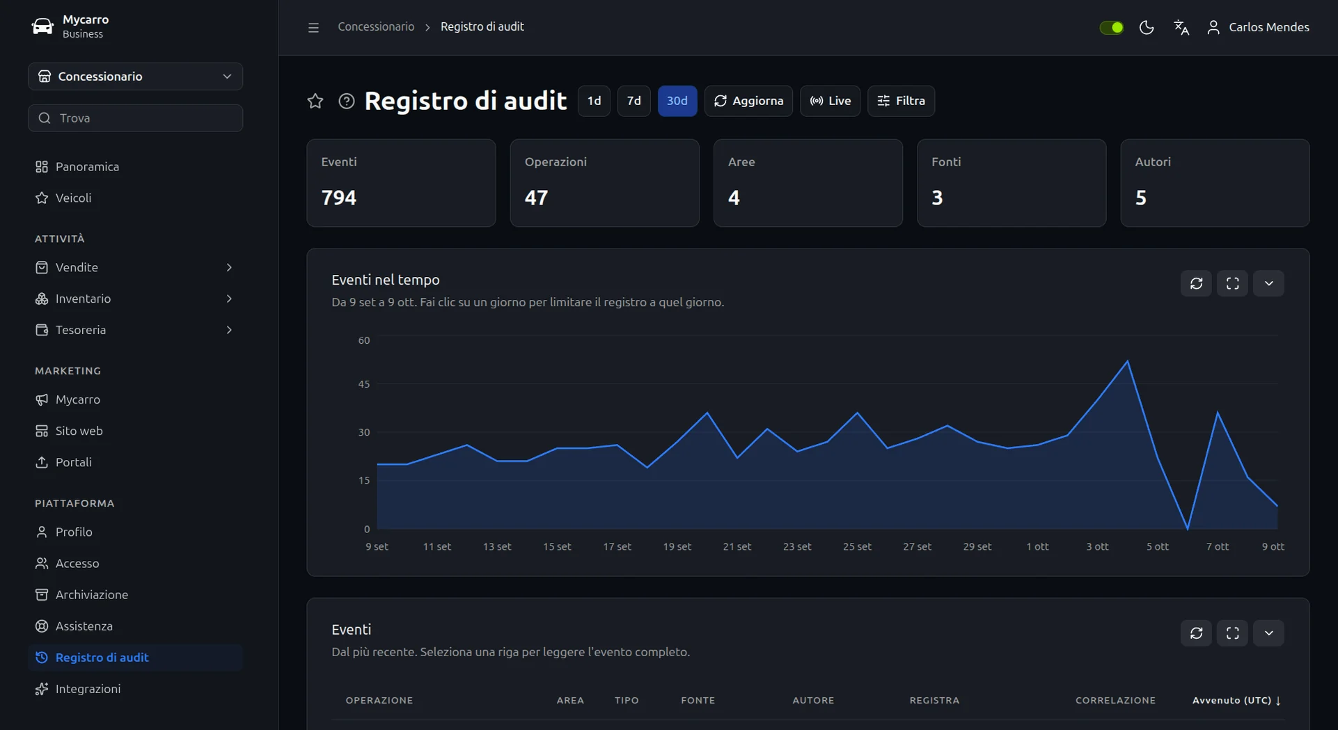Viewport: 1338px width, 730px height.
Task: Open Carlos Mendes user account
Action: coord(1258,27)
